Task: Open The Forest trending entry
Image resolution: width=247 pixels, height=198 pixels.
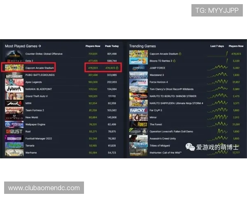Action: coord(156,124)
